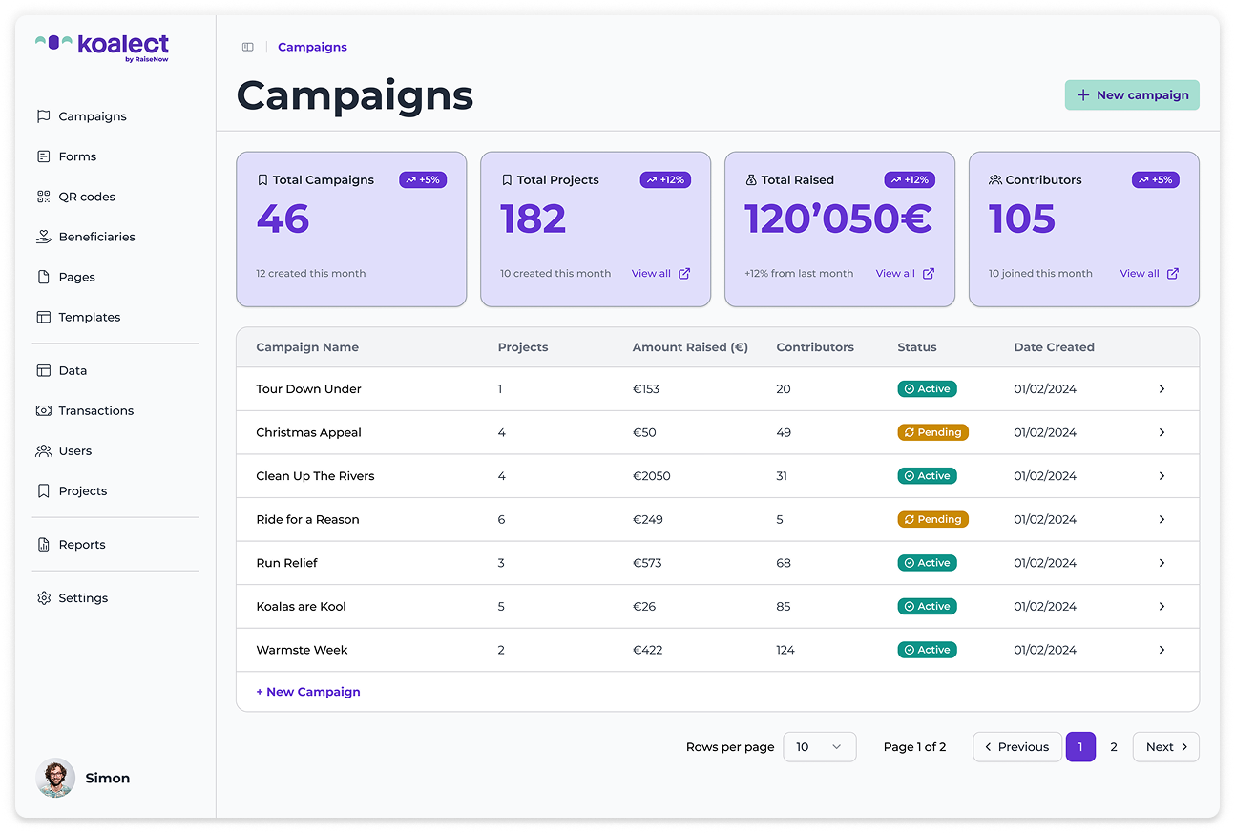Image resolution: width=1235 pixels, height=833 pixels.
Task: Click the Active status badge for Run Relief
Action: tap(927, 563)
